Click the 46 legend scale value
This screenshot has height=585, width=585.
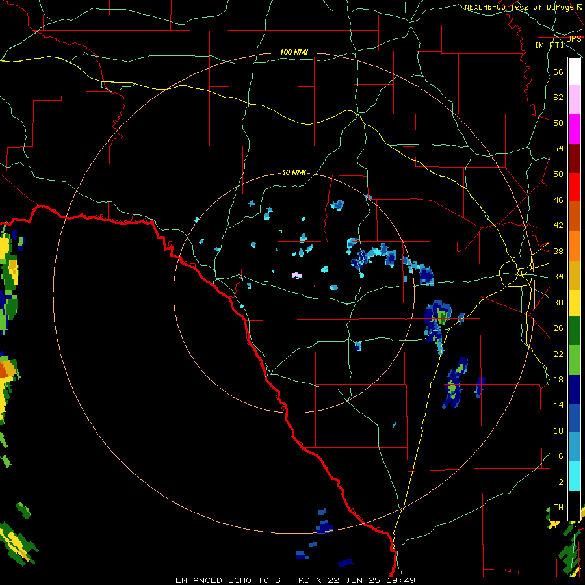[x=558, y=200]
